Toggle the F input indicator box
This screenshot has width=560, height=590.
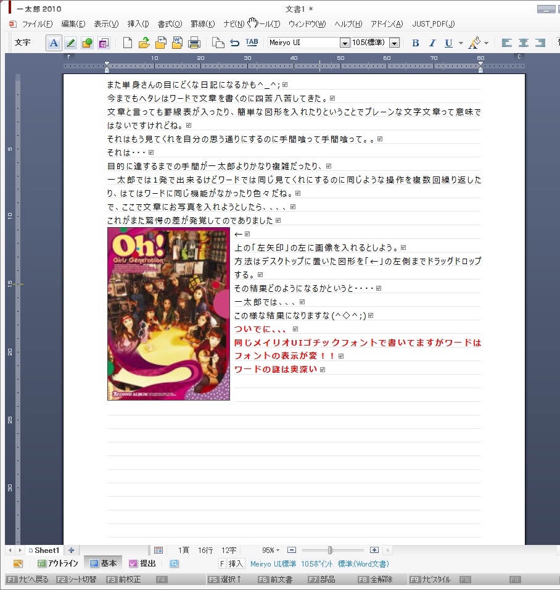[222, 563]
